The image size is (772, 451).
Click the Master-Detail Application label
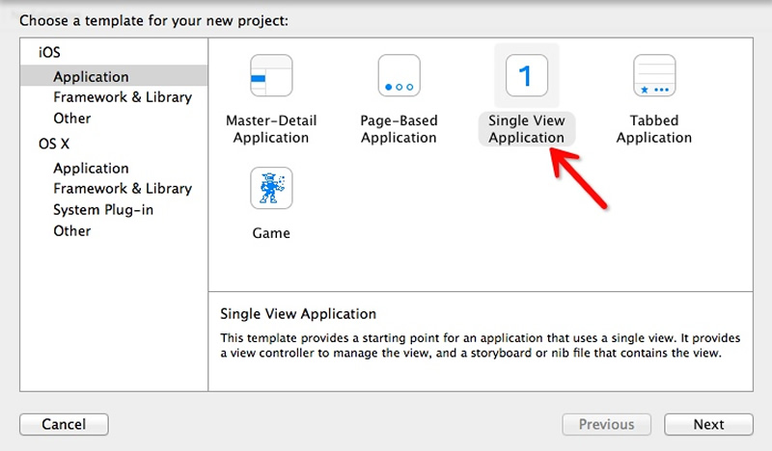(271, 129)
